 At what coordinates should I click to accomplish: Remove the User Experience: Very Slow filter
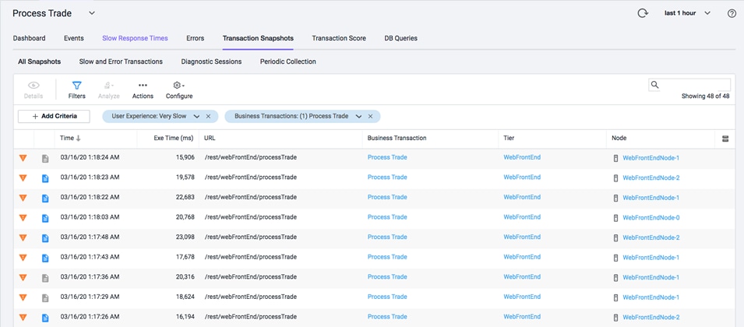pos(208,117)
